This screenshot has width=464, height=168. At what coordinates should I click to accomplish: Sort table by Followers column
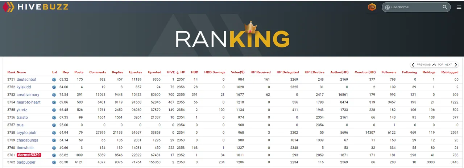click(x=389, y=72)
